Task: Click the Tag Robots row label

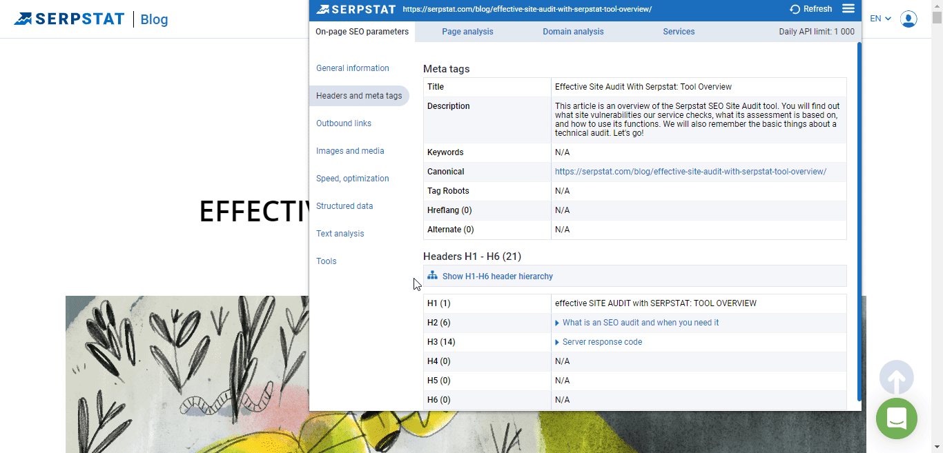Action: pyautogui.click(x=448, y=191)
